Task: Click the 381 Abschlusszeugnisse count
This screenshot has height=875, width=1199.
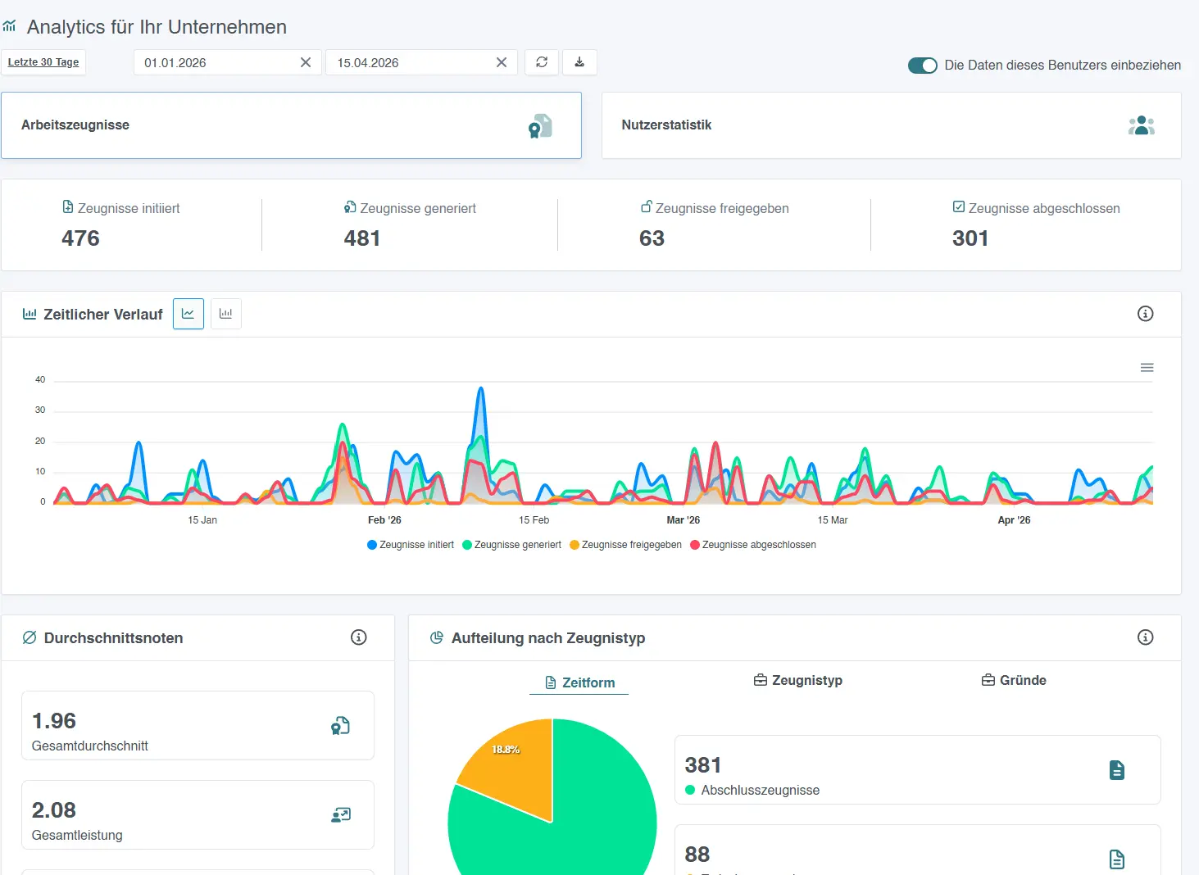Action: [x=703, y=765]
